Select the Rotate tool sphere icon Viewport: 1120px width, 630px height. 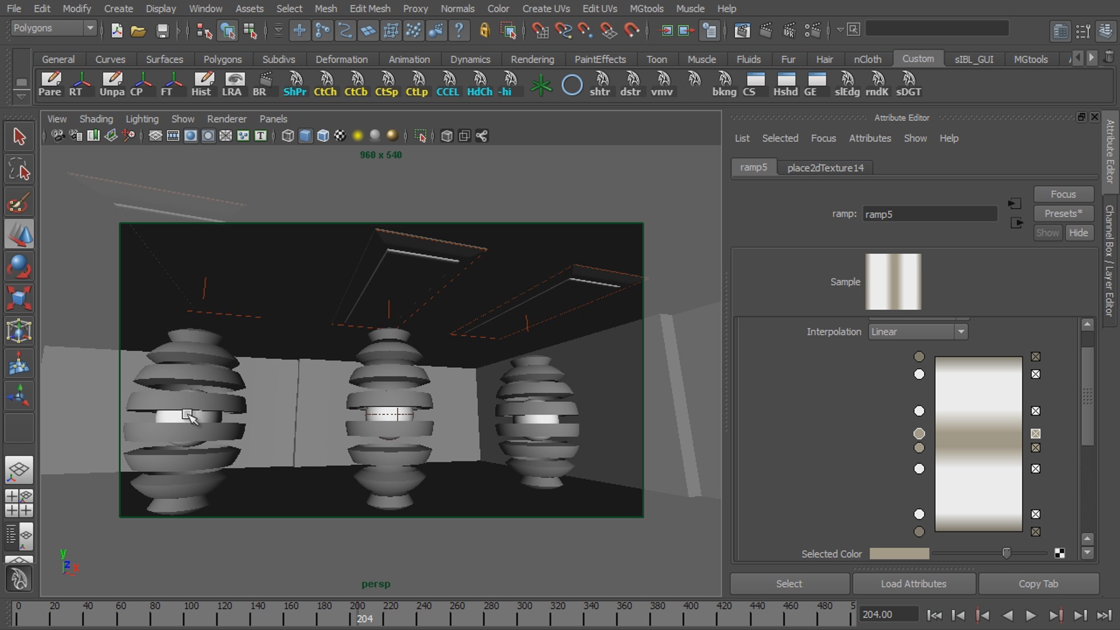[19, 267]
